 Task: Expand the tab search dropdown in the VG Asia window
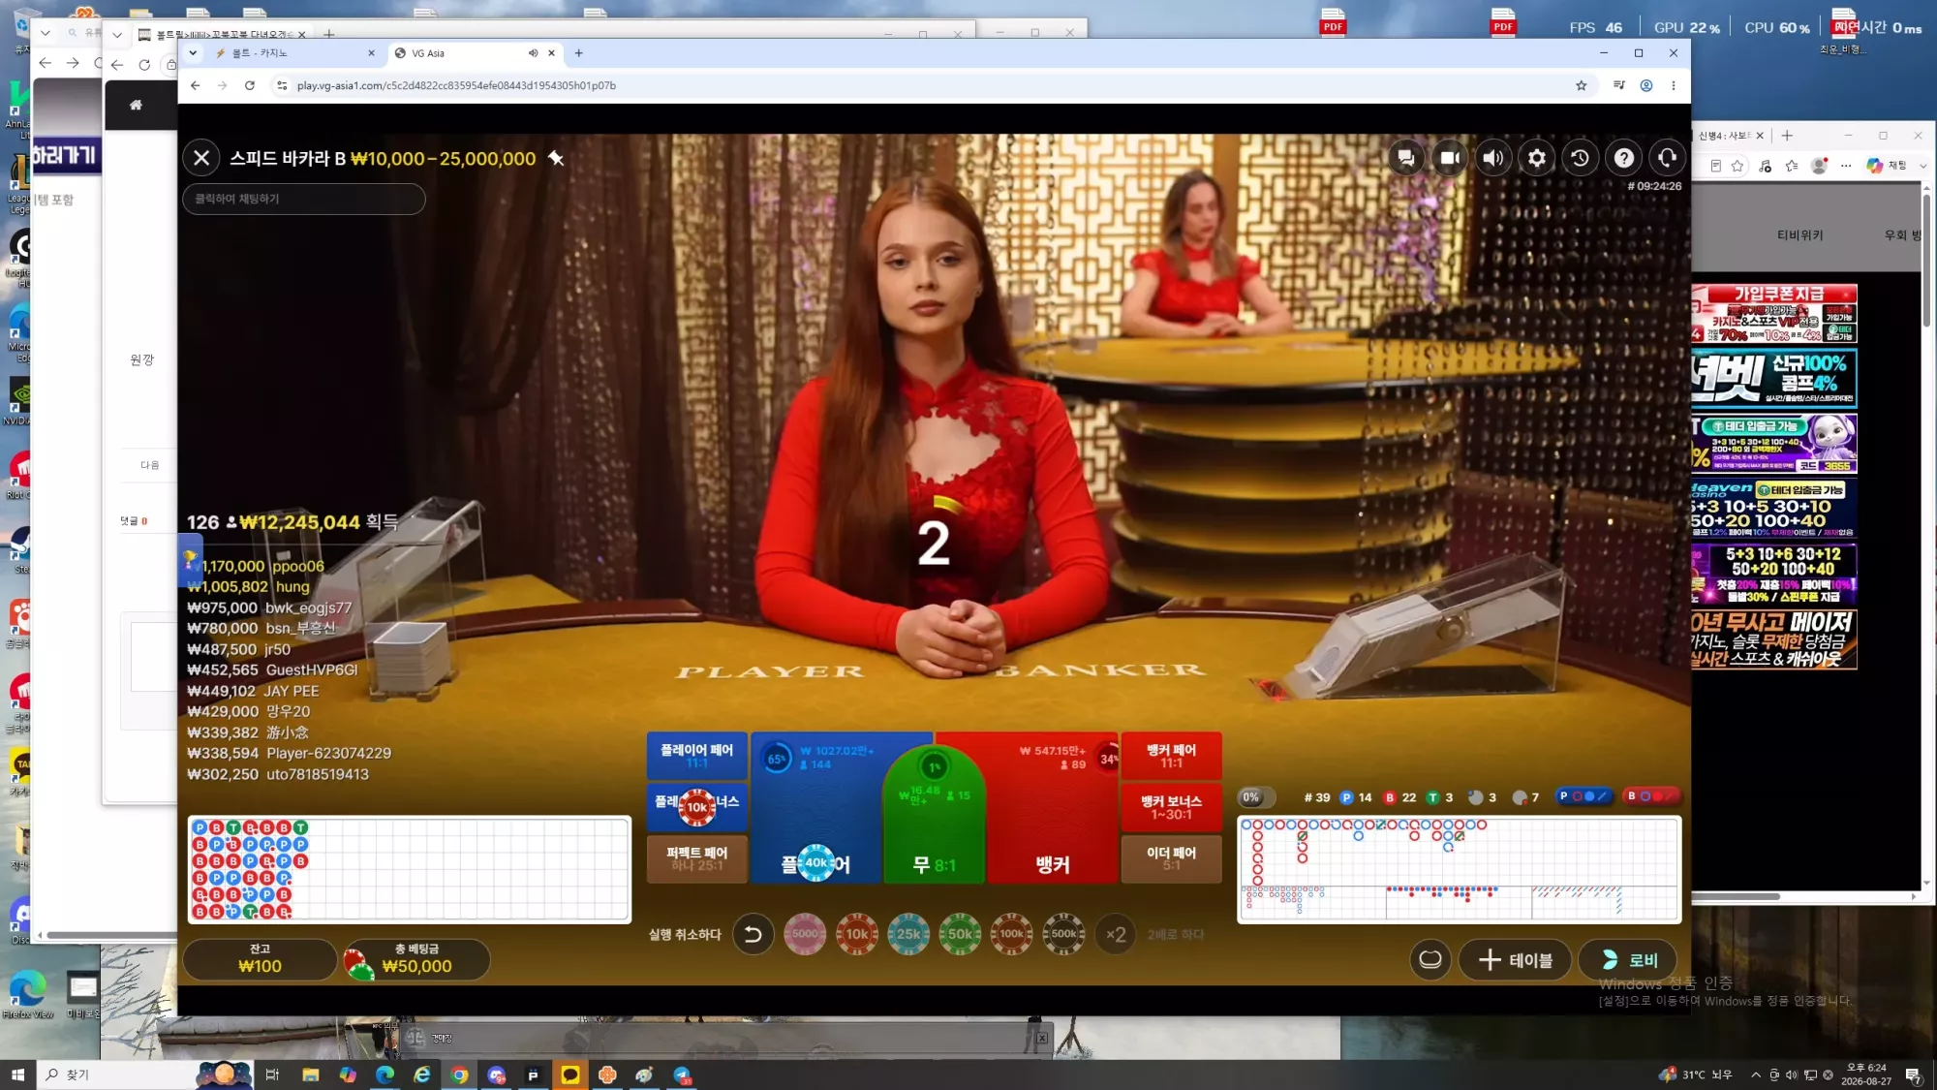193,53
